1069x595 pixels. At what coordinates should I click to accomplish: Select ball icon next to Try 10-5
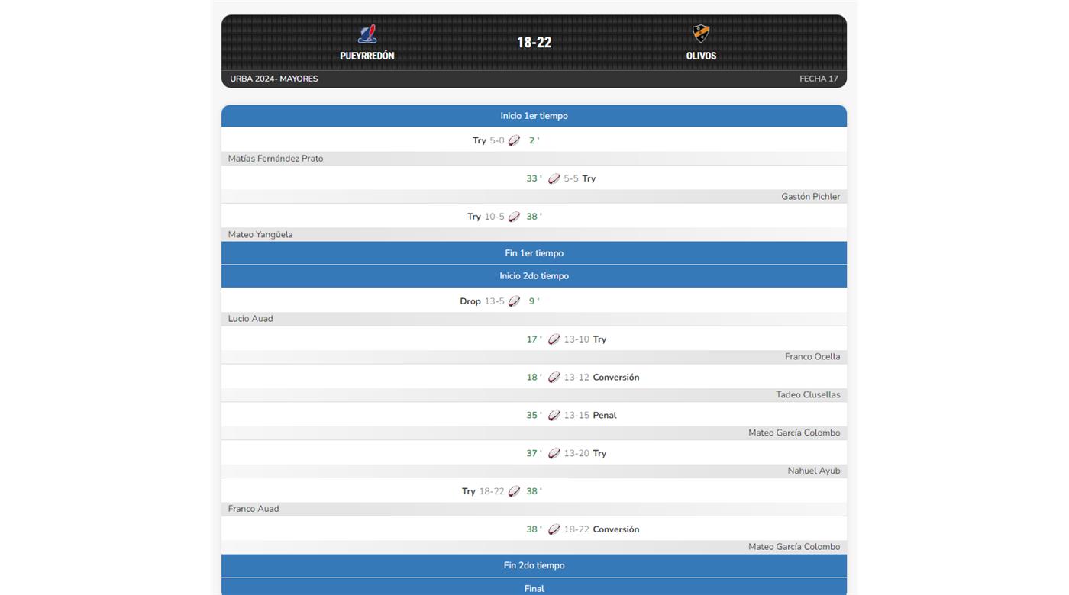(x=515, y=217)
